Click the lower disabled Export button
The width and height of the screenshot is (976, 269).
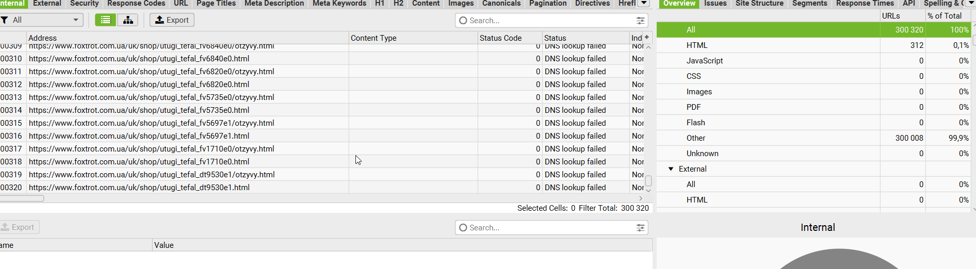(x=20, y=227)
